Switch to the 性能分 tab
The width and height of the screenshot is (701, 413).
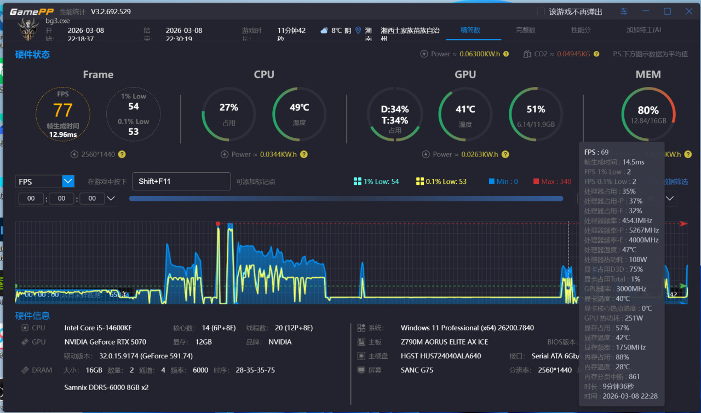click(x=581, y=30)
